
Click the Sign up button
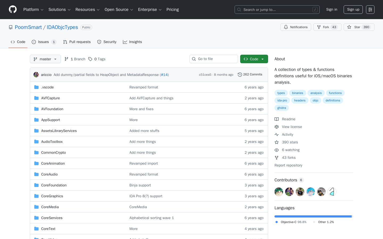[x=353, y=10]
